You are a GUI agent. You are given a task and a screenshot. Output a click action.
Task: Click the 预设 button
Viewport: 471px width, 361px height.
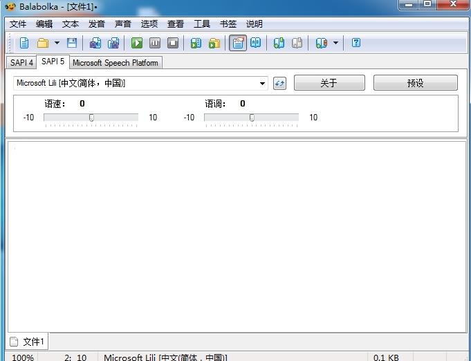pyautogui.click(x=416, y=82)
